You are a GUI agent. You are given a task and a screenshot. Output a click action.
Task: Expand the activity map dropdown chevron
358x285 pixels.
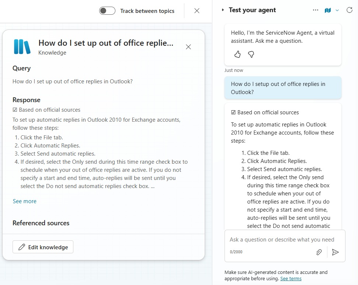[337, 10]
